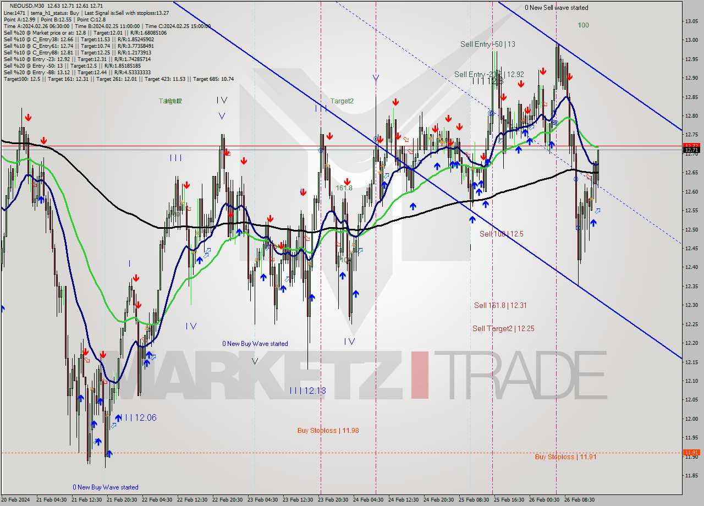Select the 'Target100: 12.5' targets summary line

tap(119, 79)
